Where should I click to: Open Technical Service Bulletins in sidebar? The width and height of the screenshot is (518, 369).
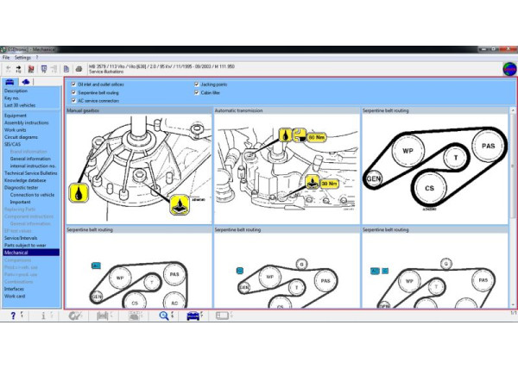pyautogui.click(x=30, y=173)
